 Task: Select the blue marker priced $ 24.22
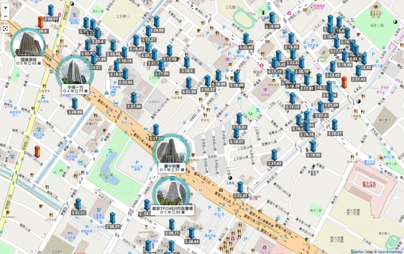207,81
